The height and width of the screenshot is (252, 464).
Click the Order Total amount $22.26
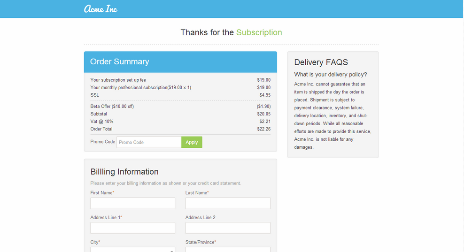click(263, 129)
